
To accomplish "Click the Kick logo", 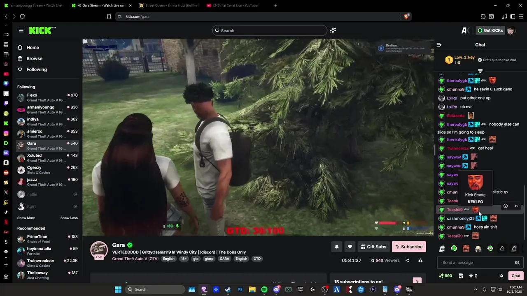I will click(x=42, y=30).
